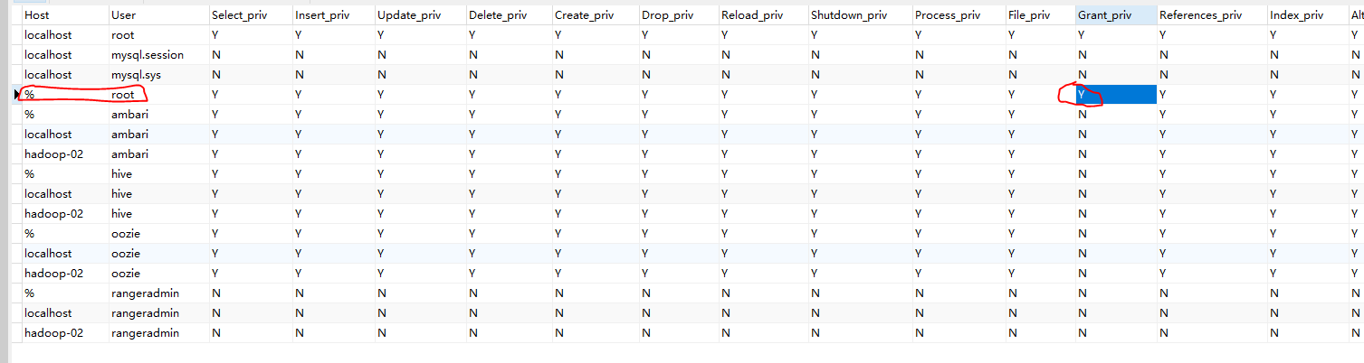Screen dimensions: 1364x363
Task: Select the Insert_priv column header
Action: [332, 15]
